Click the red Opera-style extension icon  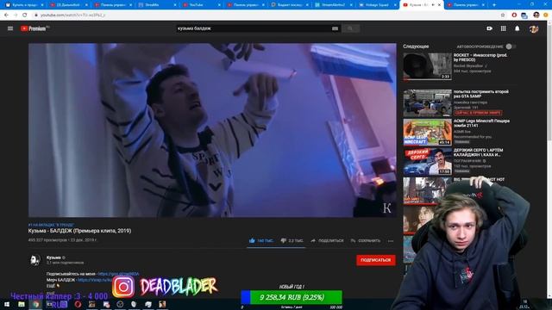point(514,15)
